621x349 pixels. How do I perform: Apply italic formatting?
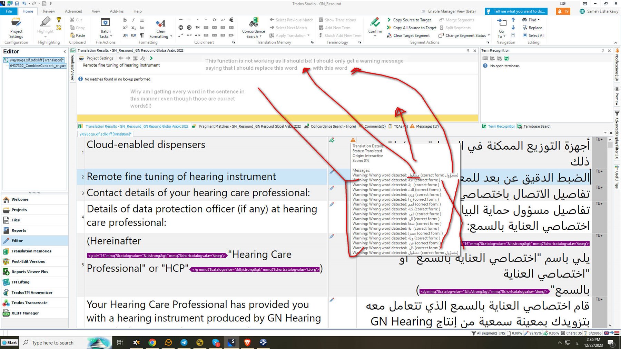(134, 20)
